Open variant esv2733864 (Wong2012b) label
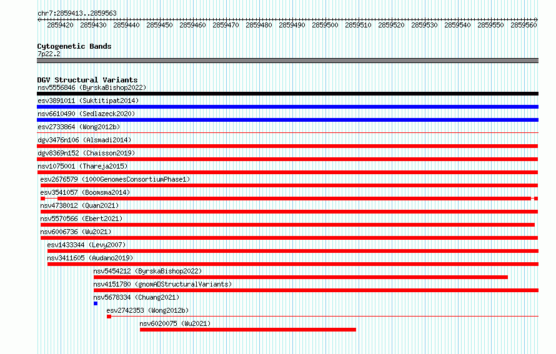This screenshot has height=354, width=556. point(79,127)
